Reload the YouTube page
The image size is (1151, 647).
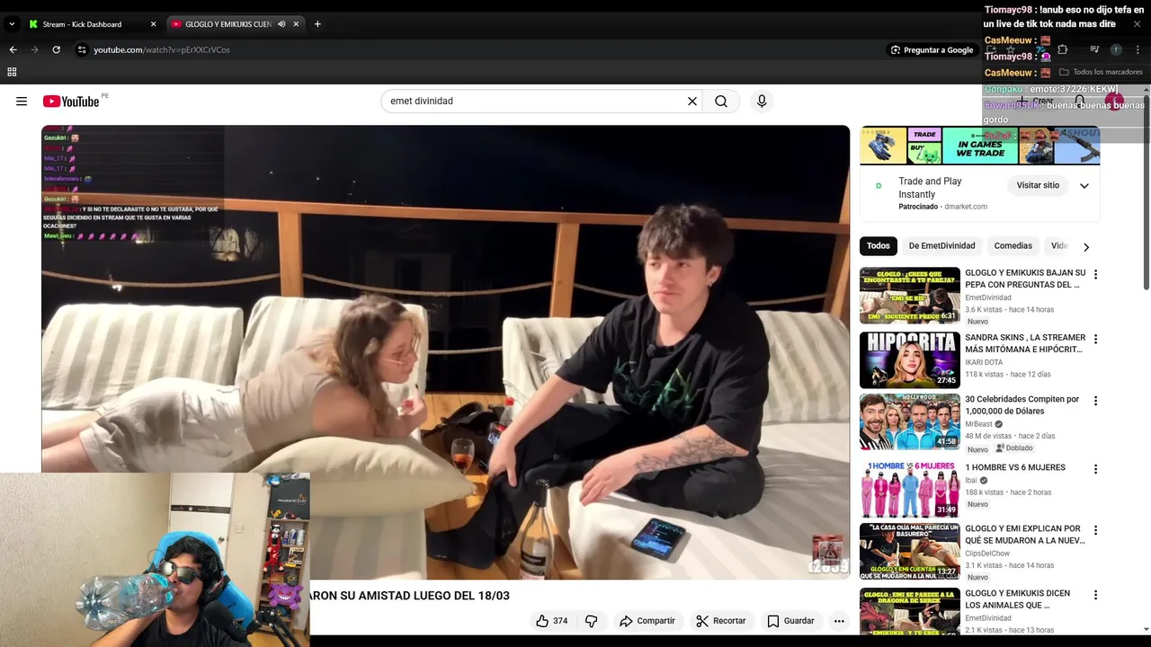click(x=57, y=50)
